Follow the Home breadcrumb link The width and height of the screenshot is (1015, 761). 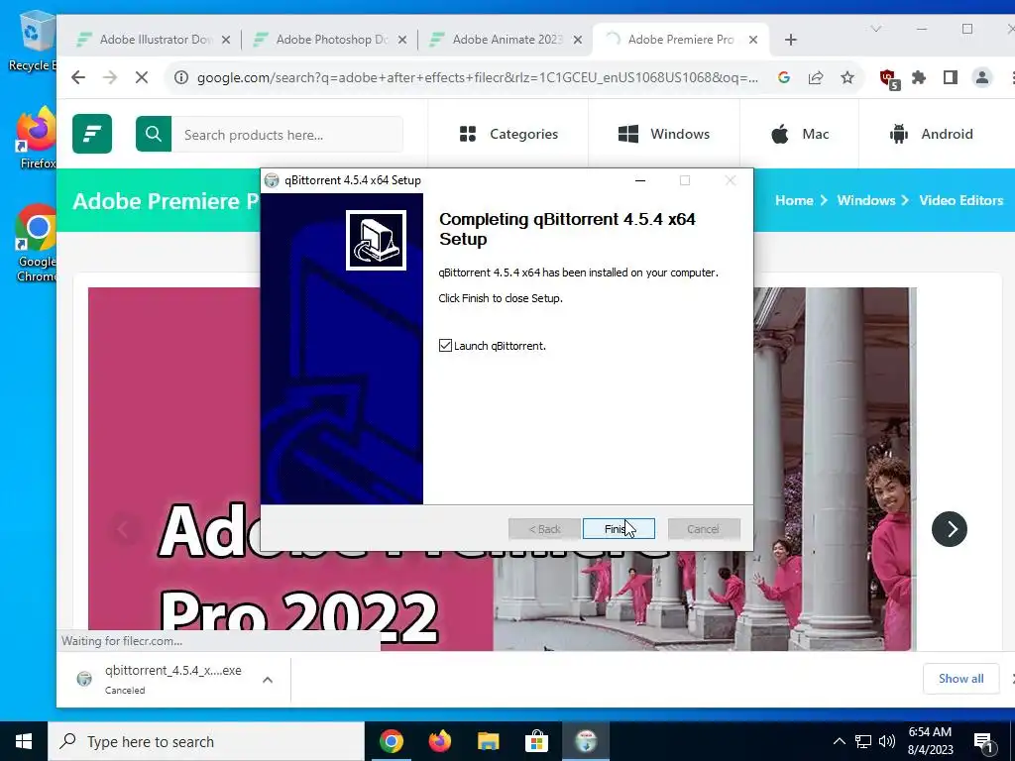pos(794,200)
